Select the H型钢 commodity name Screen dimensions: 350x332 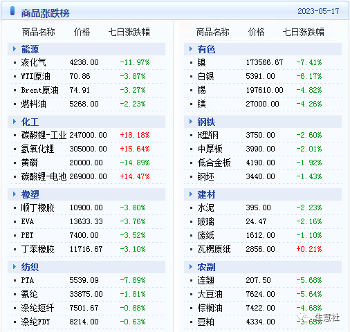[208, 135]
